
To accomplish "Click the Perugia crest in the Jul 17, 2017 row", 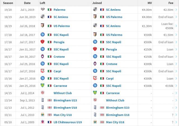I will point(43,42).
